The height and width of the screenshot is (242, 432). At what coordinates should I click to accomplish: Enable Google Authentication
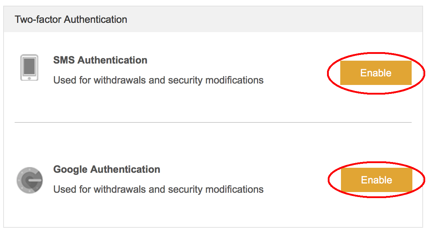(x=376, y=180)
